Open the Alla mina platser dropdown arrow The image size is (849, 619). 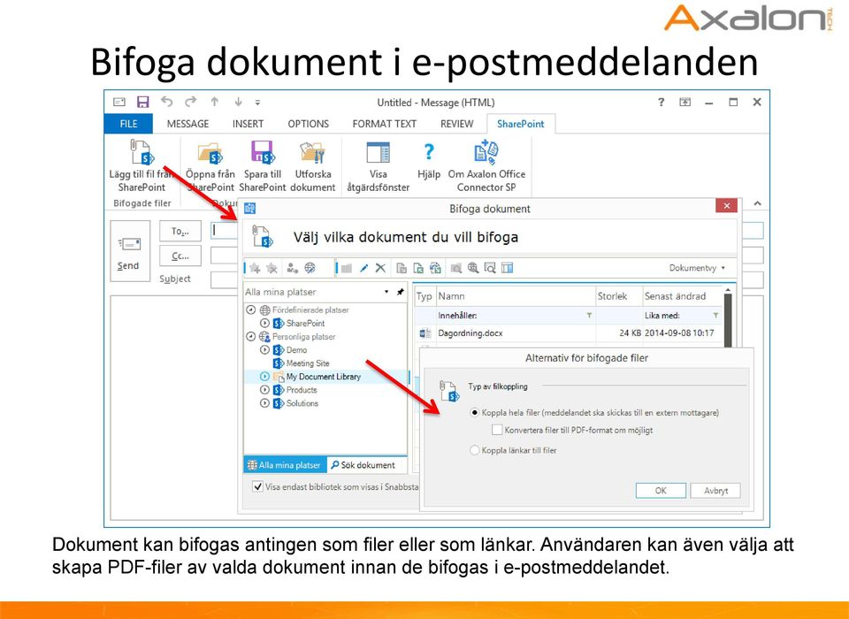[386, 291]
